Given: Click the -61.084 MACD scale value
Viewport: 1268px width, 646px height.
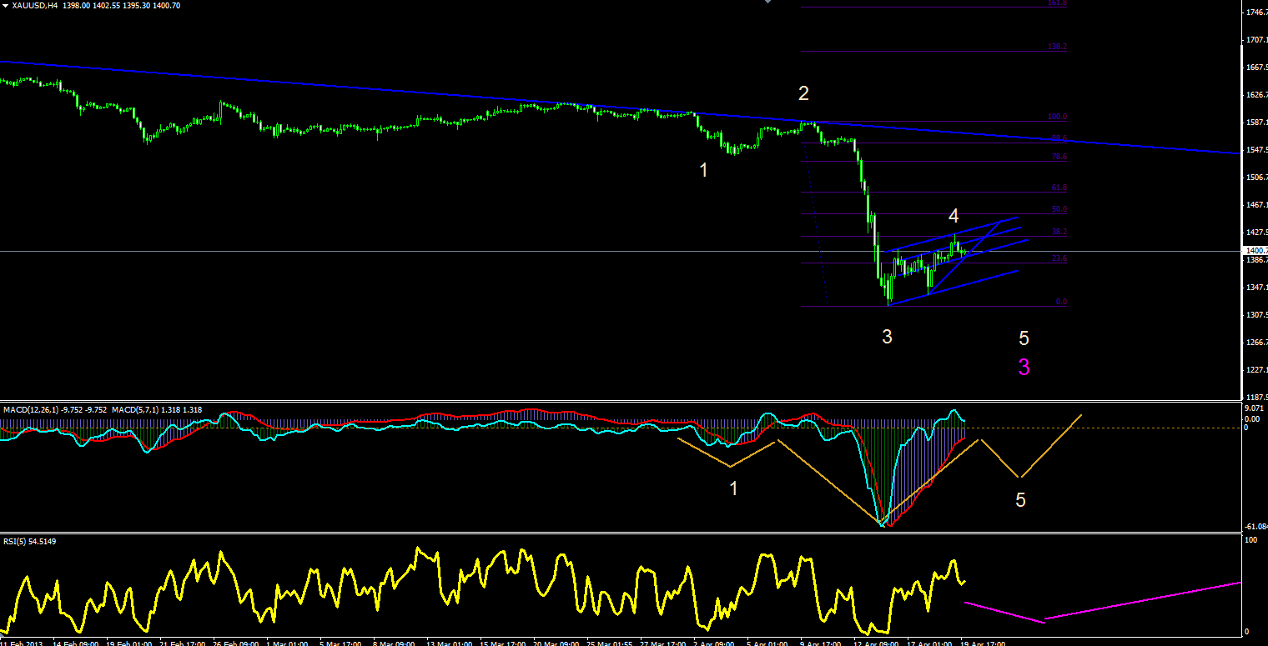Looking at the screenshot, I should pyautogui.click(x=1255, y=526).
